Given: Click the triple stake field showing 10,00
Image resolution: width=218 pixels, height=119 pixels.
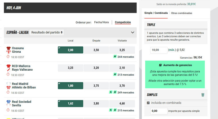Looking at the screenshot, I should click(x=159, y=50).
